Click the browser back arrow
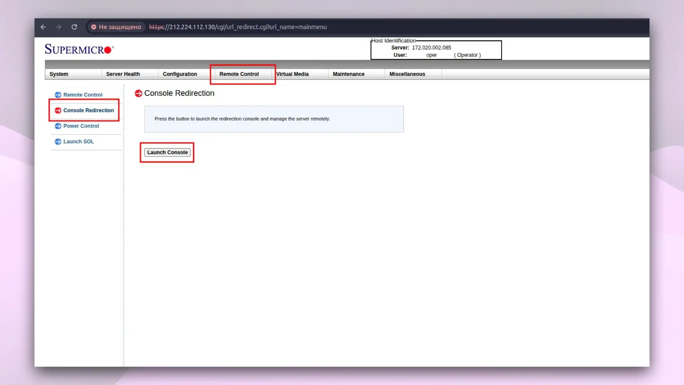This screenshot has width=684, height=385. click(43, 27)
